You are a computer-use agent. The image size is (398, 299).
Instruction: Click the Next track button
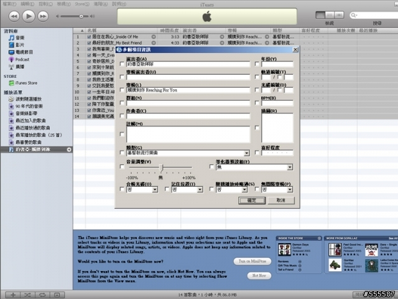(43, 17)
